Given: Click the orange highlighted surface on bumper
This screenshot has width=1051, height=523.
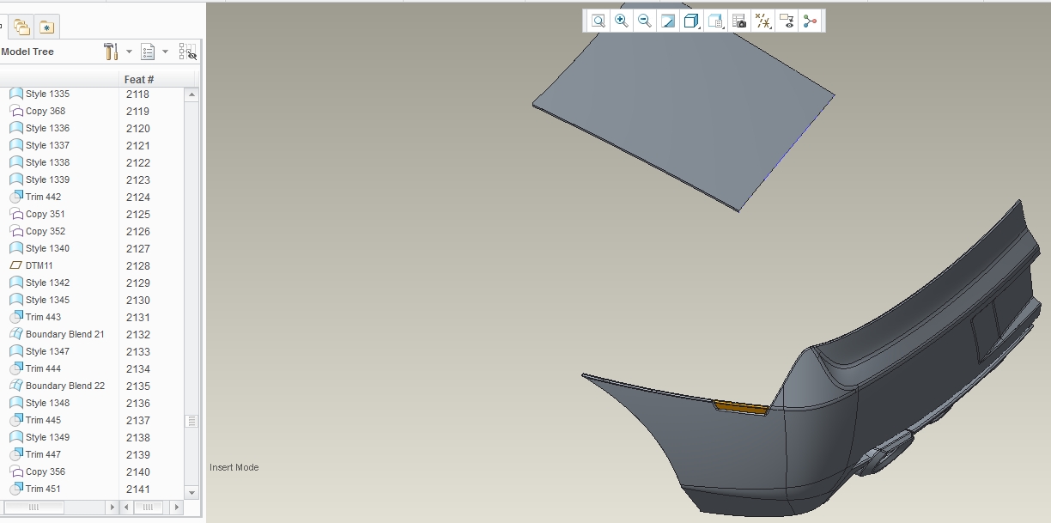Looking at the screenshot, I should pos(740,408).
